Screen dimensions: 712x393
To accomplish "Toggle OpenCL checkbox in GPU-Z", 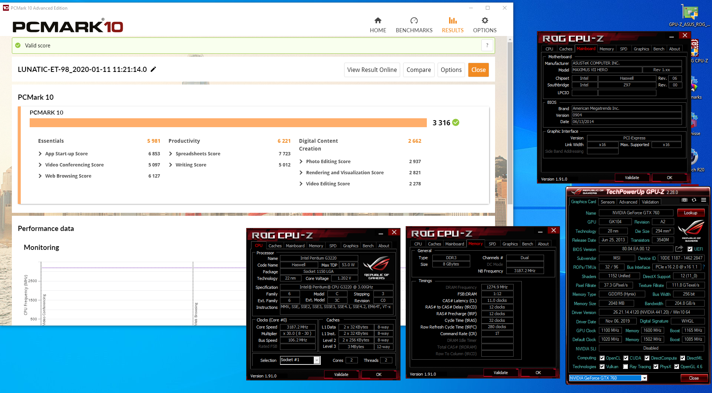I will click(602, 358).
